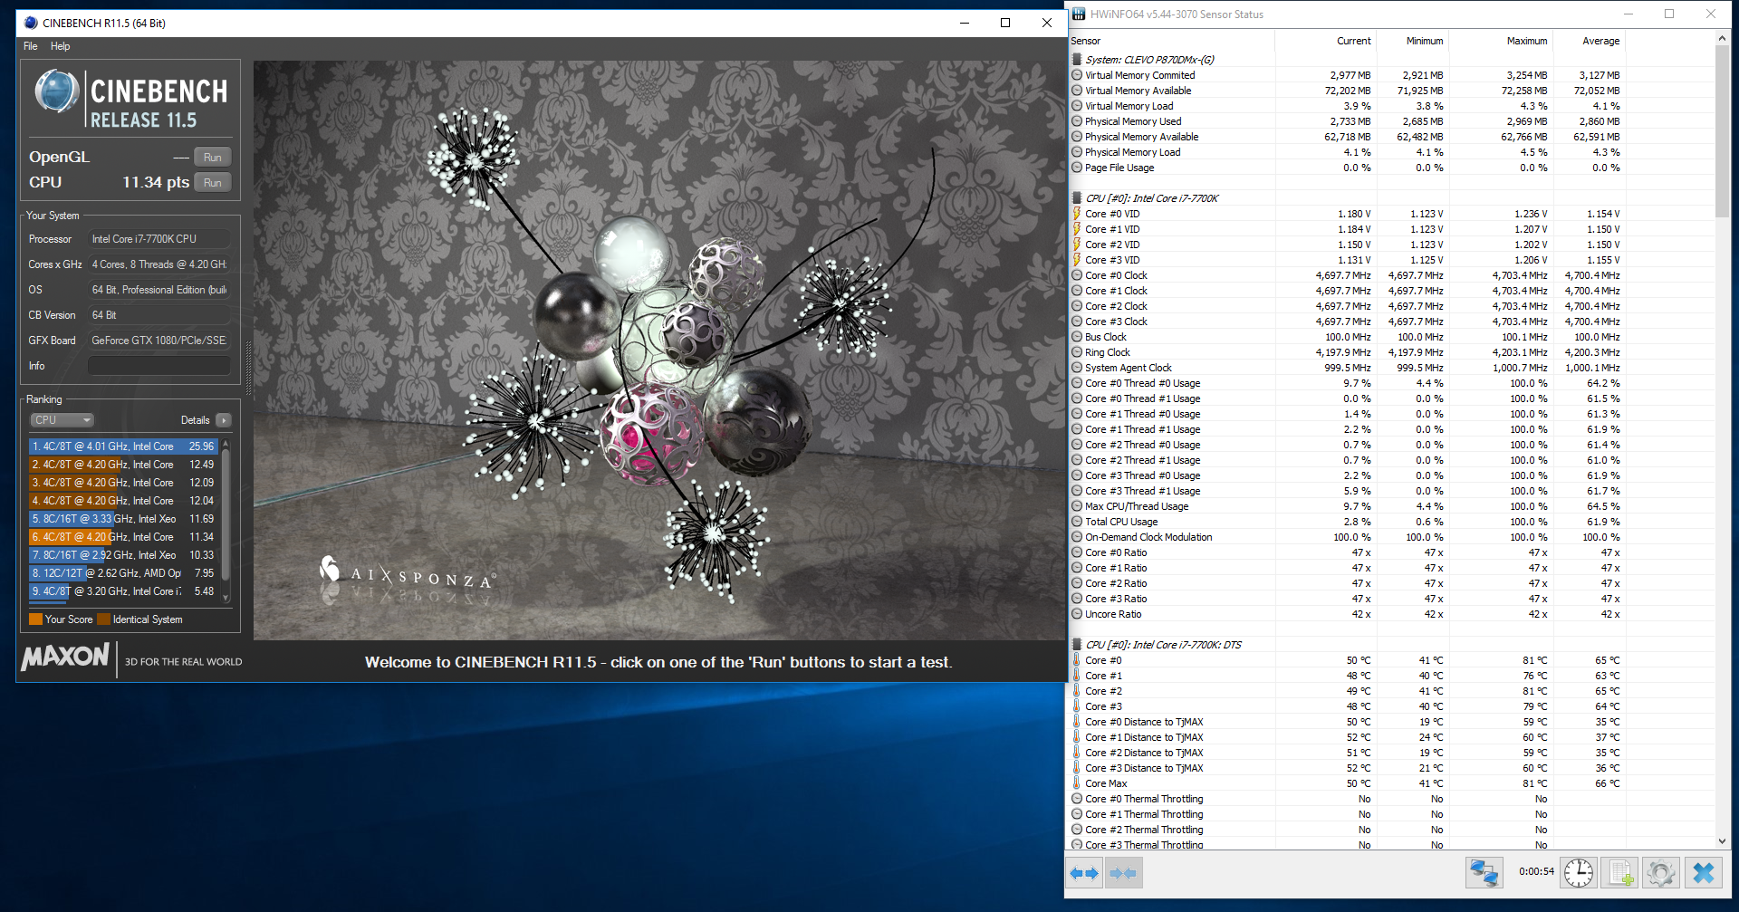This screenshot has height=912, width=1739.
Task: Click the Minimum column header
Action: [x=1412, y=41]
